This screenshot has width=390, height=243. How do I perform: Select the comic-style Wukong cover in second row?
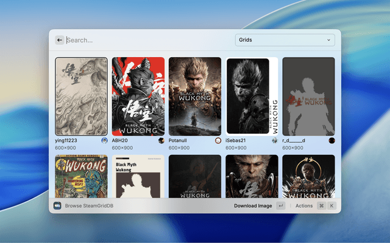pyautogui.click(x=81, y=176)
